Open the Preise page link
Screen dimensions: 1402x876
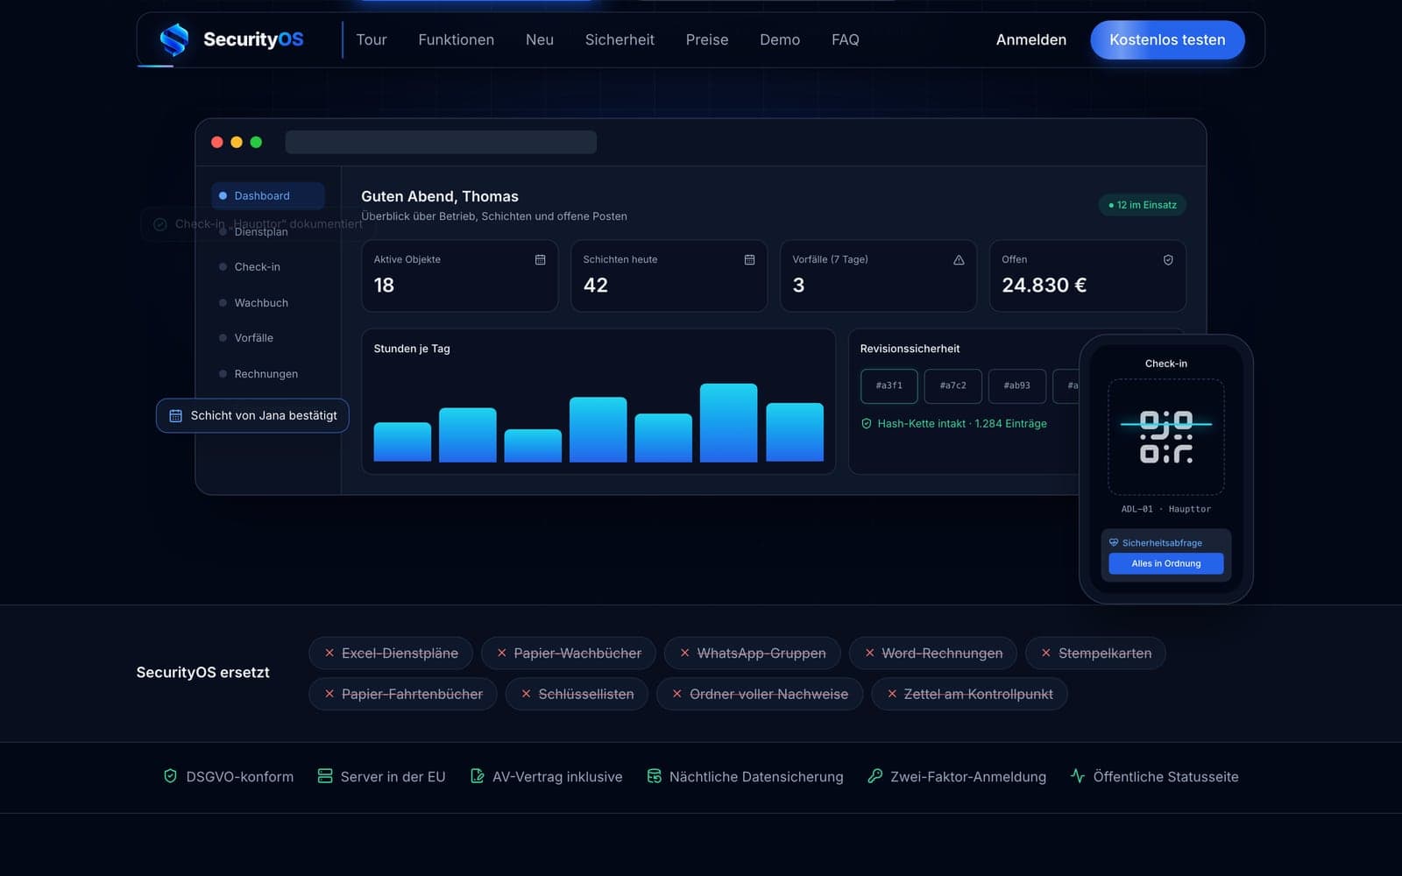(707, 39)
